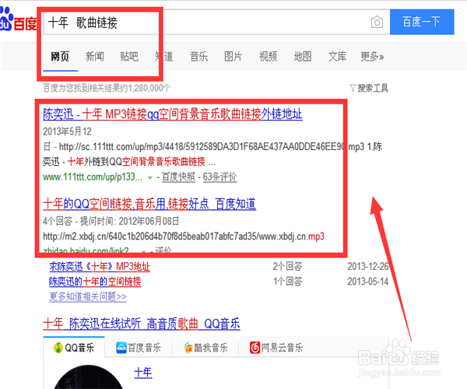Select the 酷我音乐 player tab

click(205, 347)
